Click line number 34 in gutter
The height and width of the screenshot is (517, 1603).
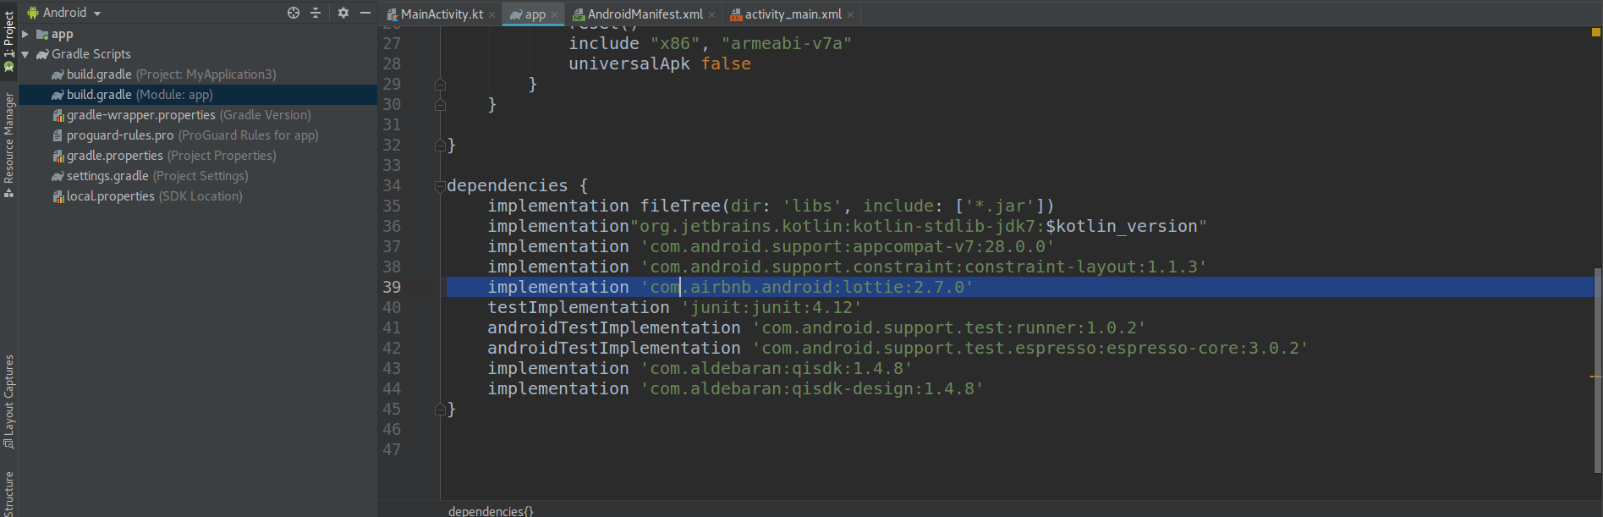pyautogui.click(x=392, y=185)
